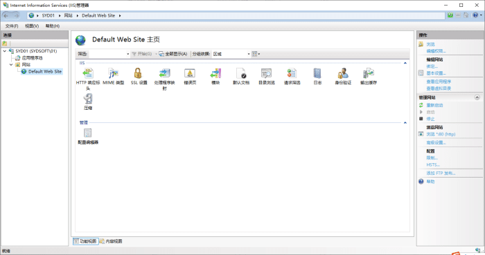Select 应用程序池 in the tree

click(32, 57)
